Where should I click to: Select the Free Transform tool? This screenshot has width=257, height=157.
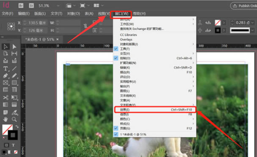[14, 98]
